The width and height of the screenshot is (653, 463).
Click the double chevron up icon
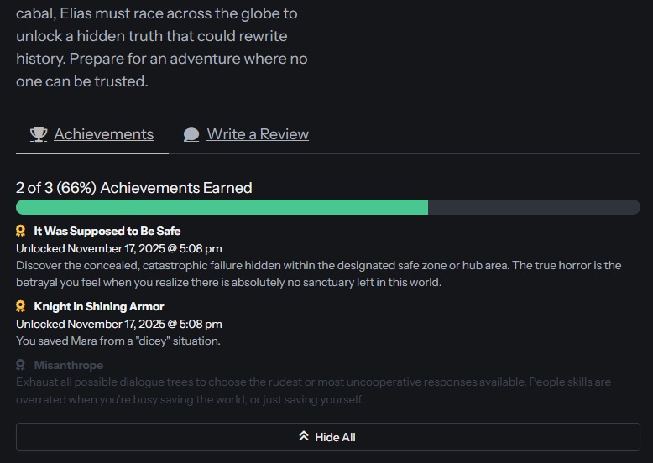click(x=304, y=437)
